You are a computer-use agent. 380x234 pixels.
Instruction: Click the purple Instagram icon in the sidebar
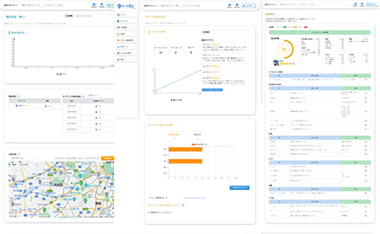[x=118, y=53]
